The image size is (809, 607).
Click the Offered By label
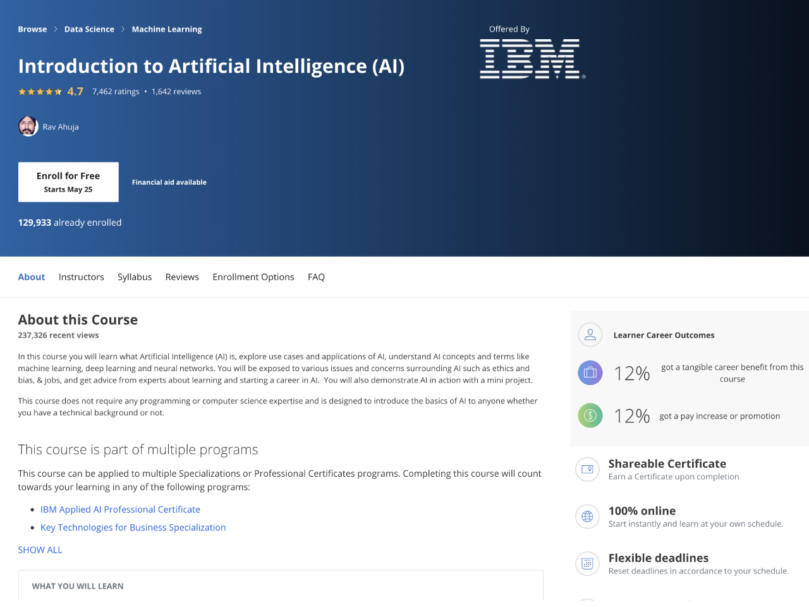[x=509, y=29]
